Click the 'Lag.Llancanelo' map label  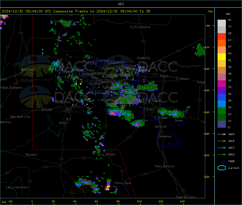(x=17, y=187)
